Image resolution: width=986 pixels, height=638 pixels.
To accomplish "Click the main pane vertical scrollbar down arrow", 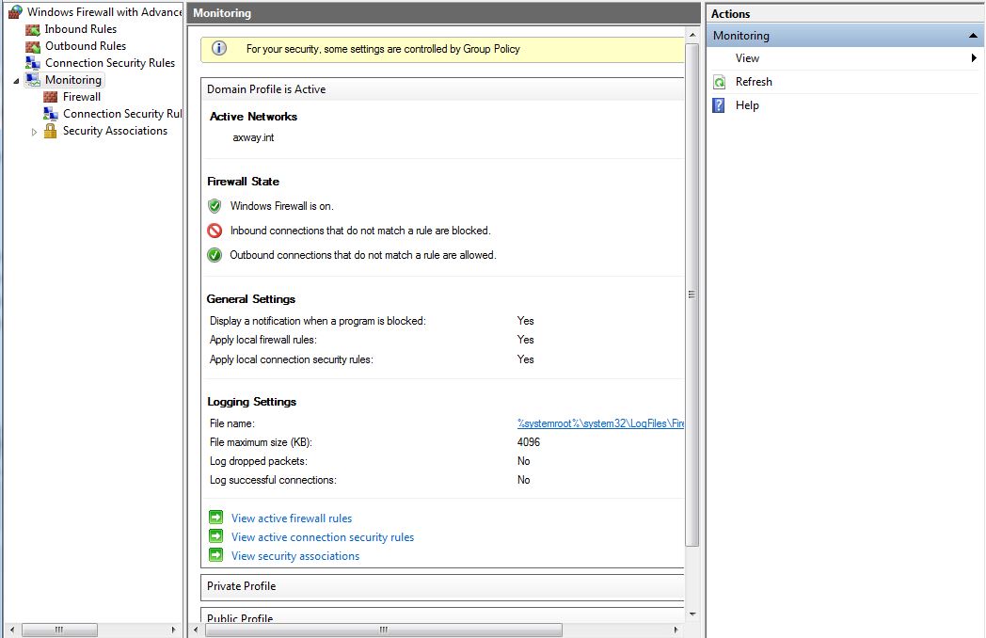I will click(692, 614).
